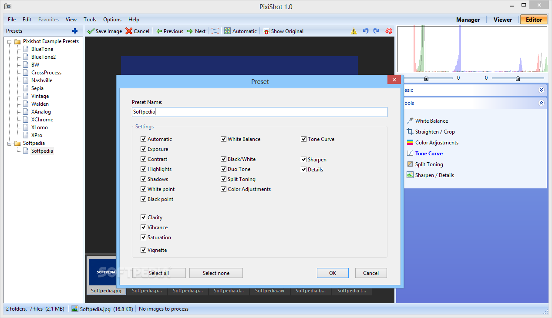
Task: Uncheck the Automatic setting
Action: coord(143,139)
